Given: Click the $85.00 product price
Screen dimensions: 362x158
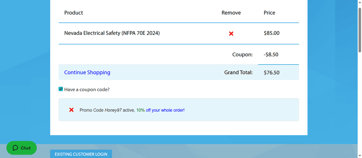Looking at the screenshot, I should tap(271, 33).
